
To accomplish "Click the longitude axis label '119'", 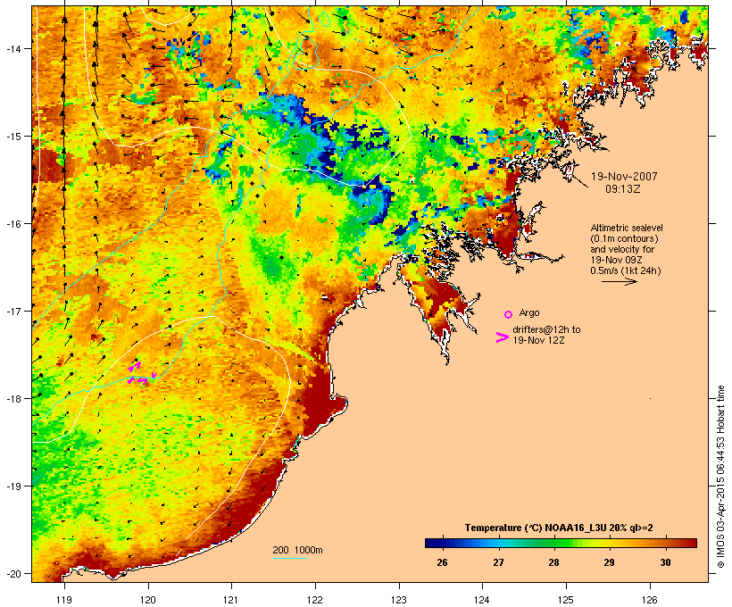I will 64,600.
